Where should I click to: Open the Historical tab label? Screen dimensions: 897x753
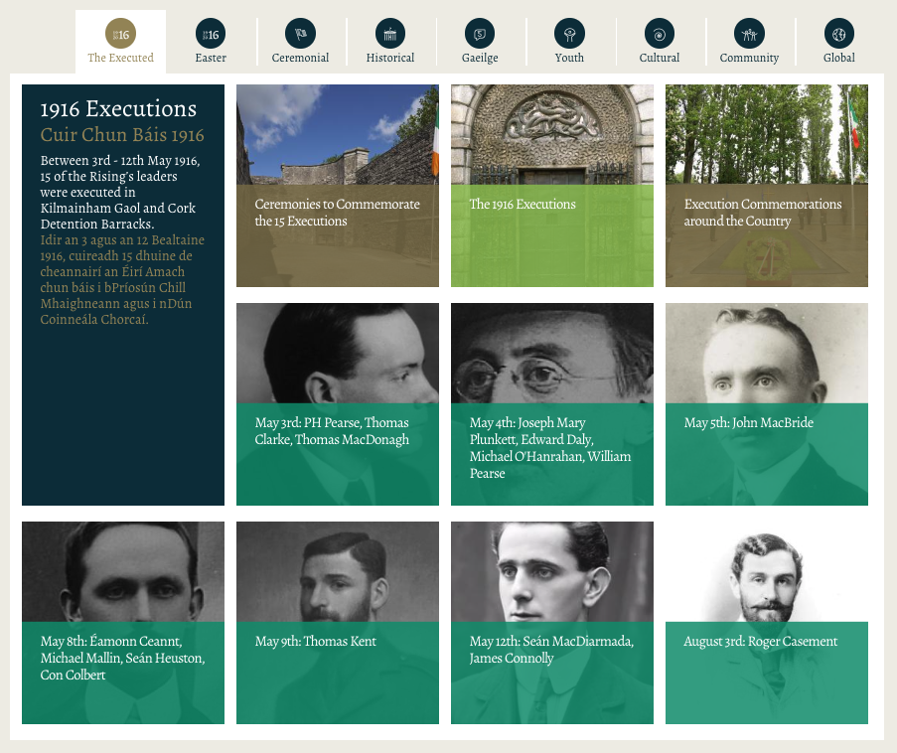(x=390, y=58)
